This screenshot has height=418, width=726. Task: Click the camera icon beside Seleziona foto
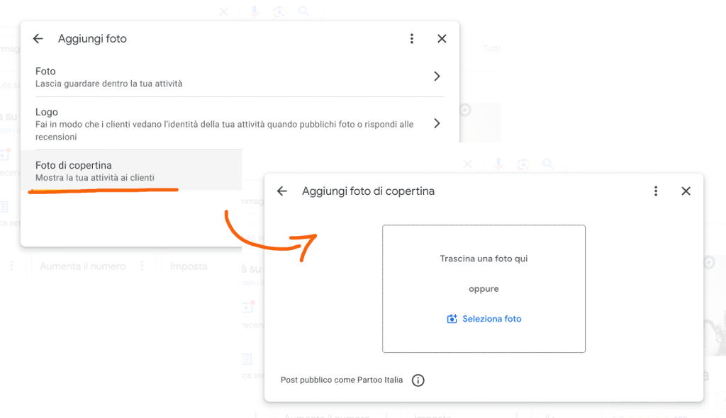pyautogui.click(x=452, y=319)
